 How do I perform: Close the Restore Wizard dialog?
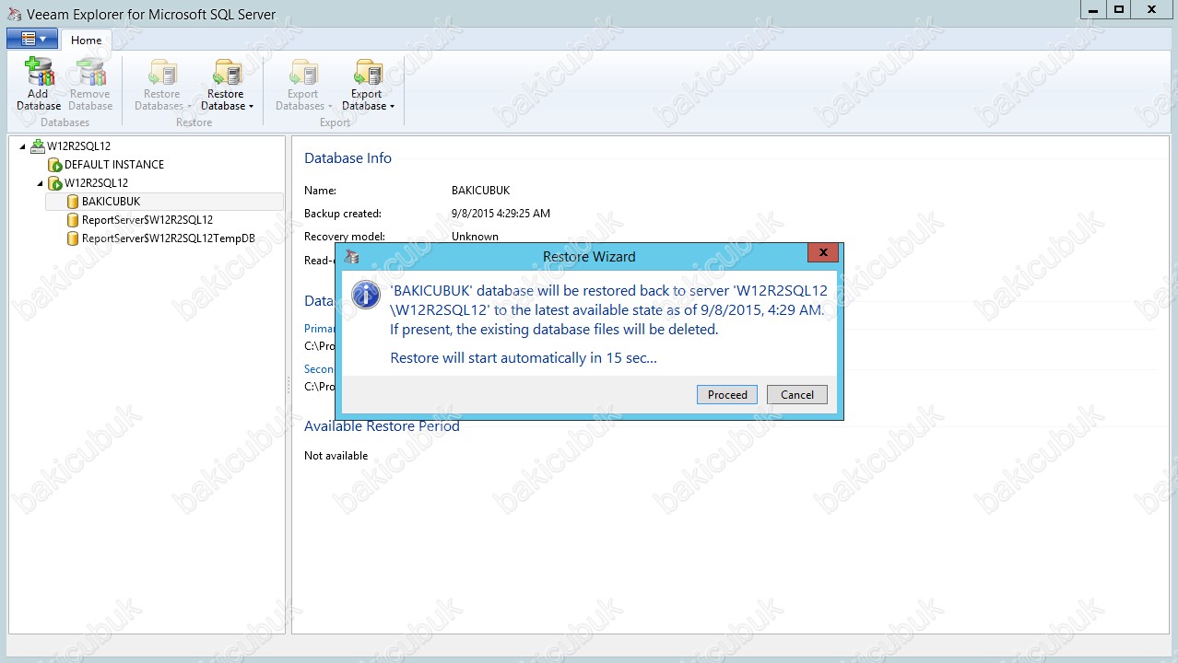822,253
